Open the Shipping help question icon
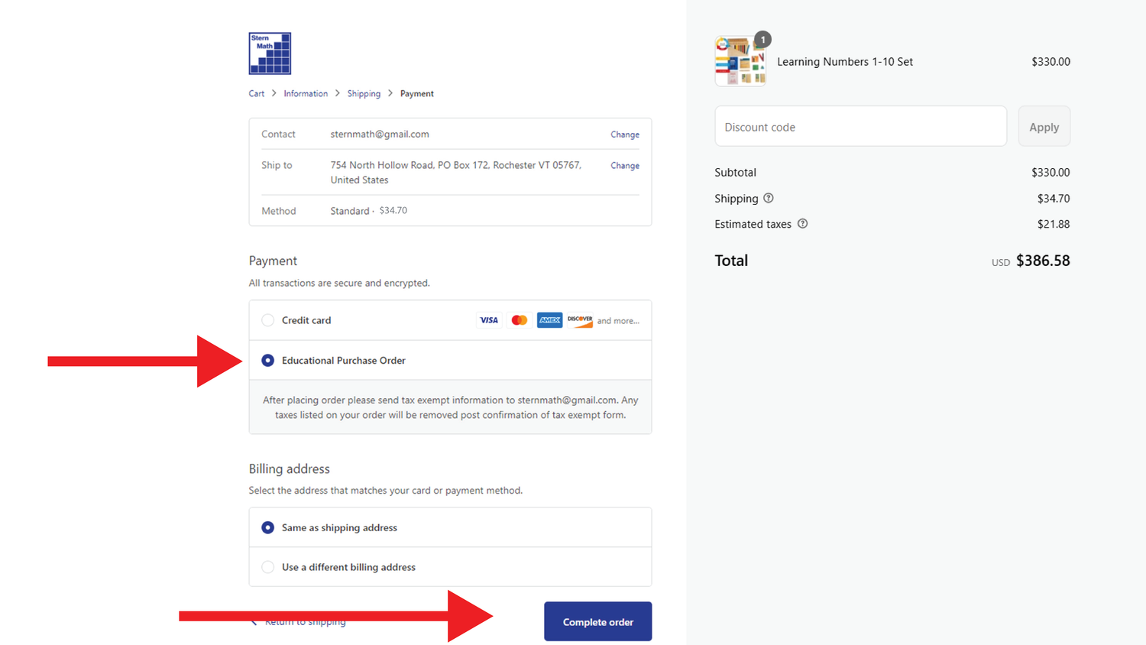This screenshot has width=1146, height=645. point(769,199)
